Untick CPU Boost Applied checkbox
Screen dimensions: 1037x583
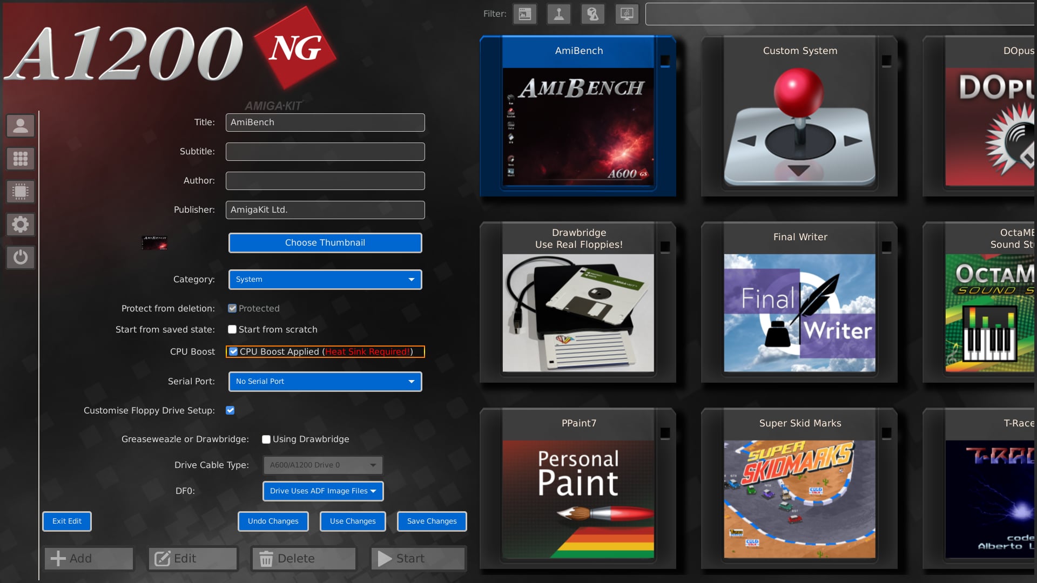pos(233,351)
